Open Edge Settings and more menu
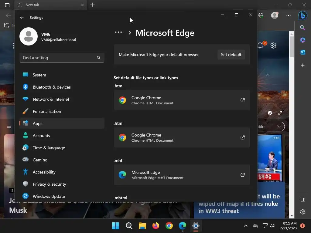The width and height of the screenshot is (311, 233). pyautogui.click(x=289, y=15)
